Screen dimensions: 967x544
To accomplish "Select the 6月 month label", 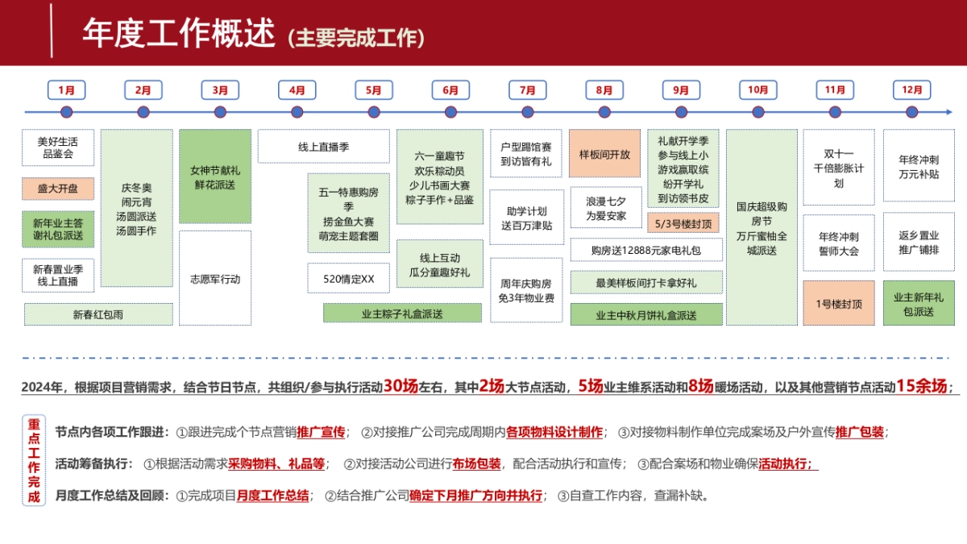I will [450, 90].
